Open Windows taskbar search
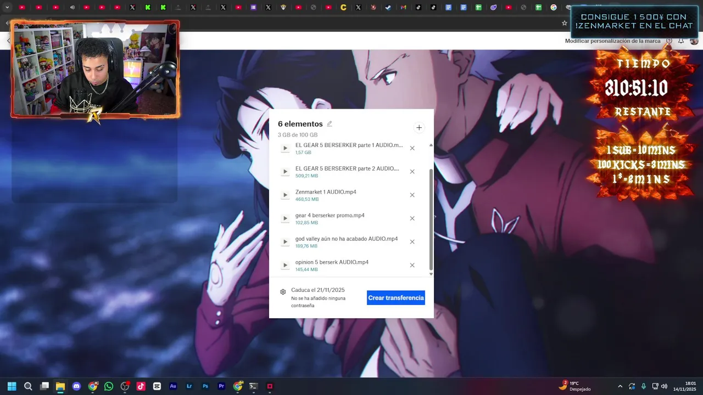The image size is (703, 395). tap(28, 386)
